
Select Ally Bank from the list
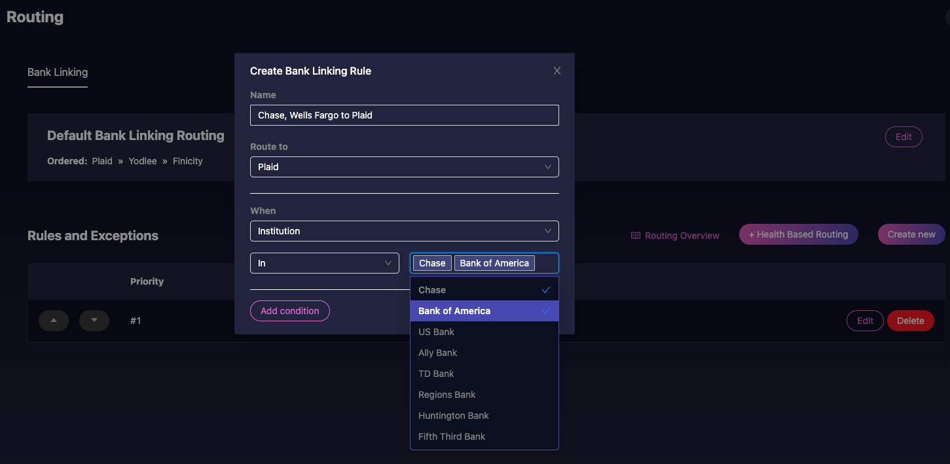[484, 353]
